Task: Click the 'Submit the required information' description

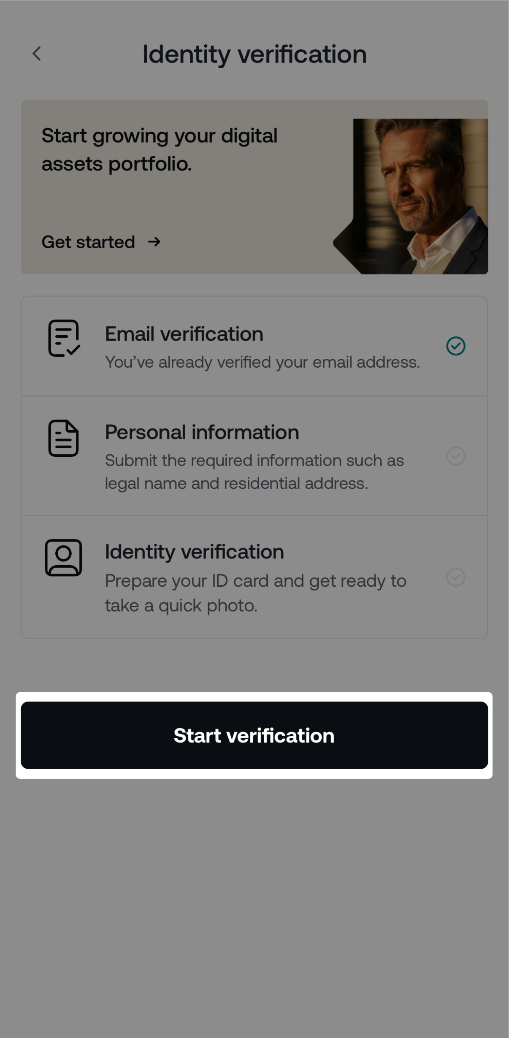Action: (254, 472)
